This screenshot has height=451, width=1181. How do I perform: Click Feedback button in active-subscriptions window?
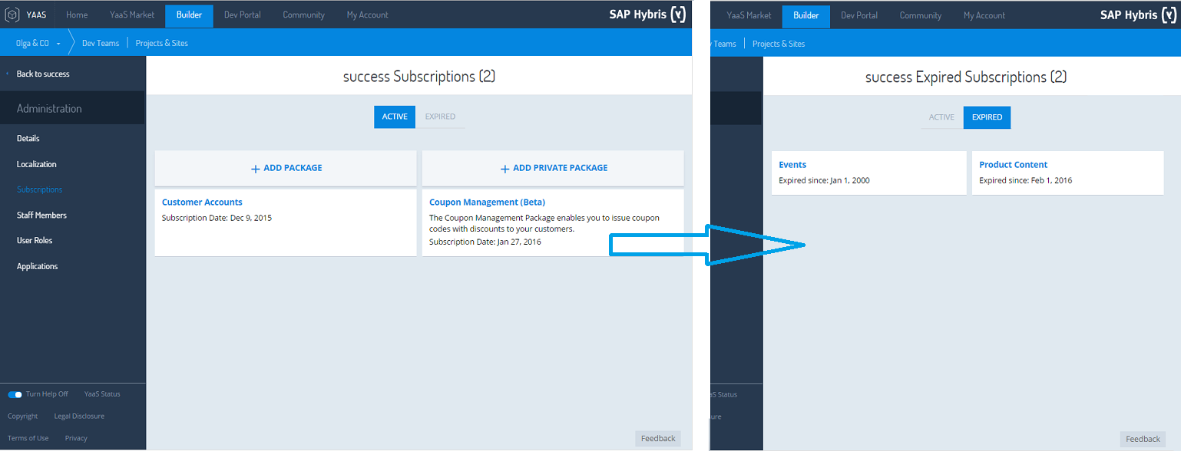pyautogui.click(x=658, y=439)
